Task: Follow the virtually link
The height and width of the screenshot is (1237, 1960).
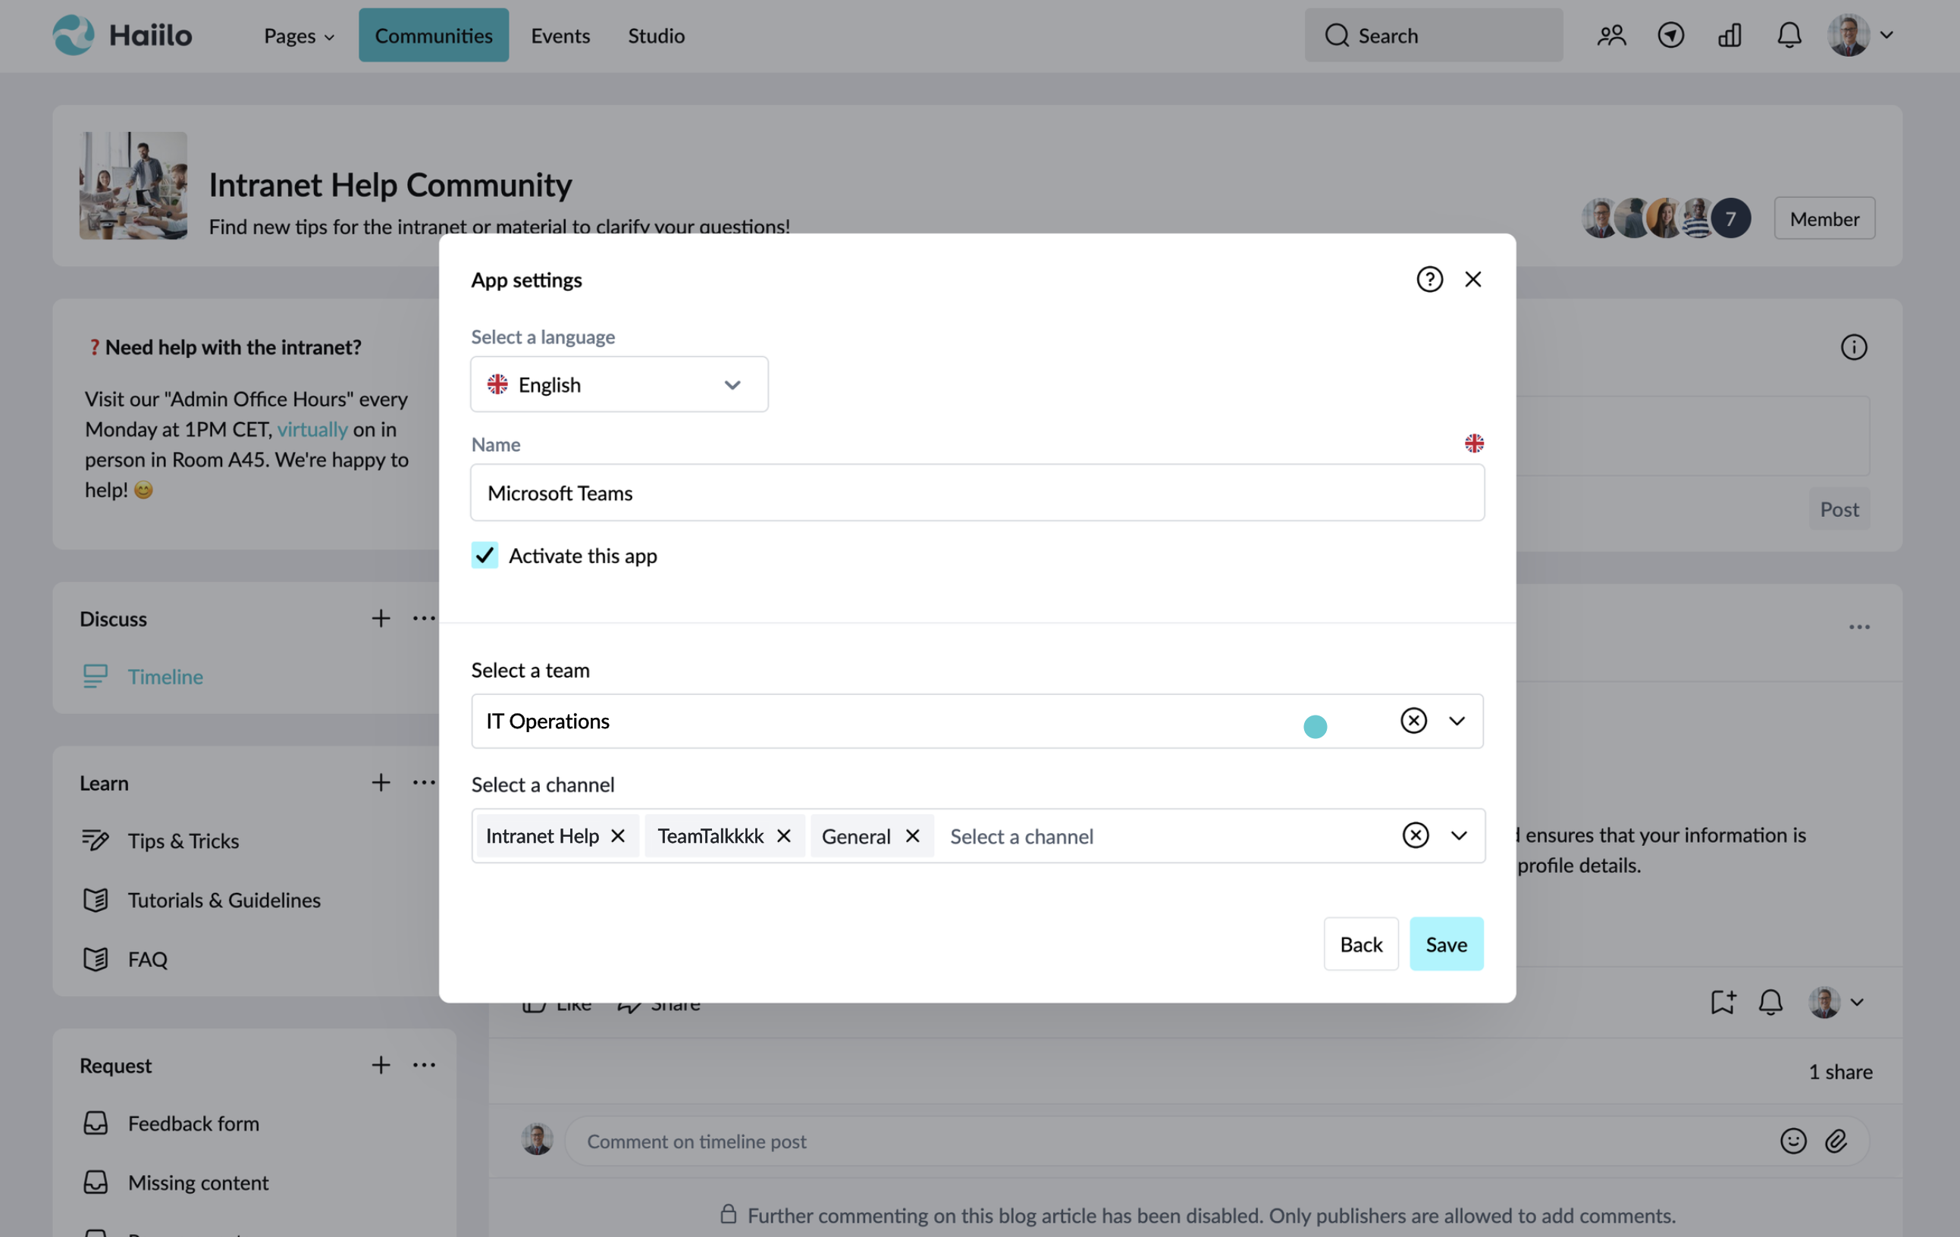Action: coord(312,429)
